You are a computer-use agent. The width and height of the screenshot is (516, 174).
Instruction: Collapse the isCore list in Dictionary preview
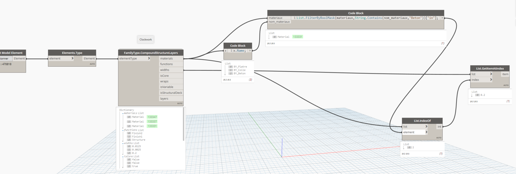click(x=123, y=157)
